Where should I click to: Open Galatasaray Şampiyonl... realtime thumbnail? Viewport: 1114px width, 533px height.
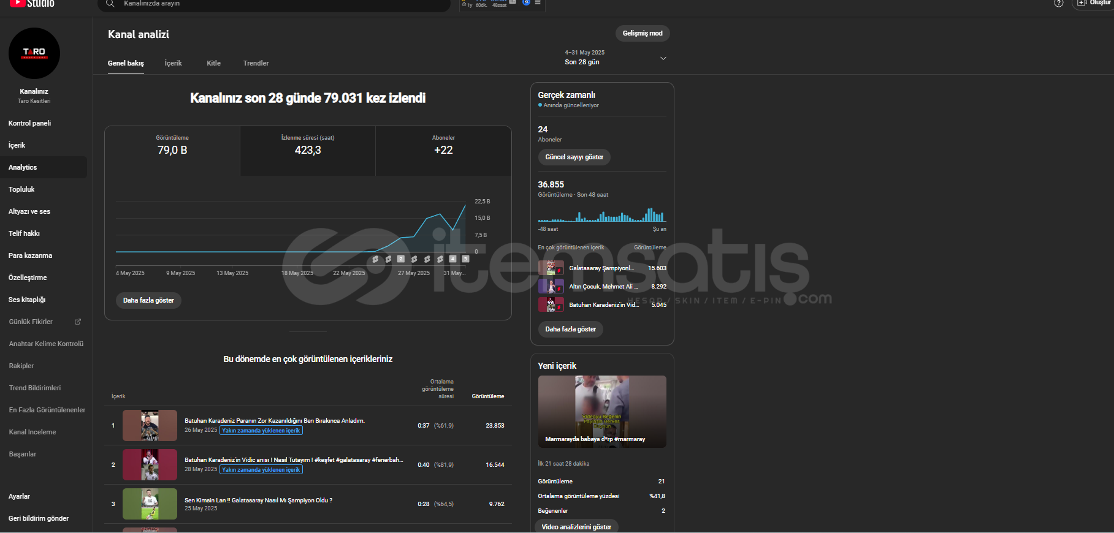[x=551, y=268]
